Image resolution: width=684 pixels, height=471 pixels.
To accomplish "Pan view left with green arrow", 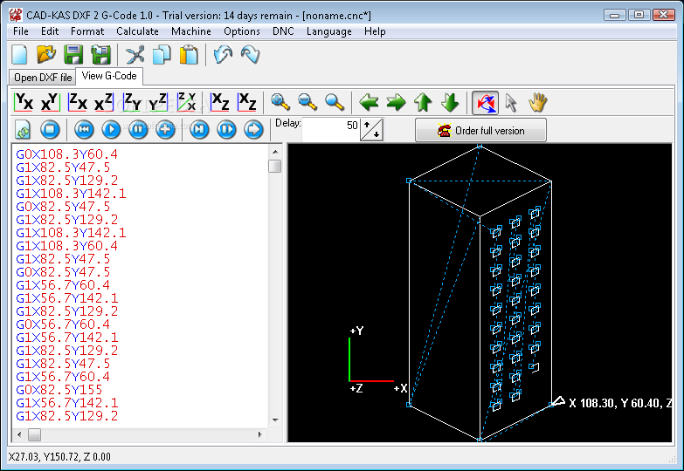I will [369, 103].
